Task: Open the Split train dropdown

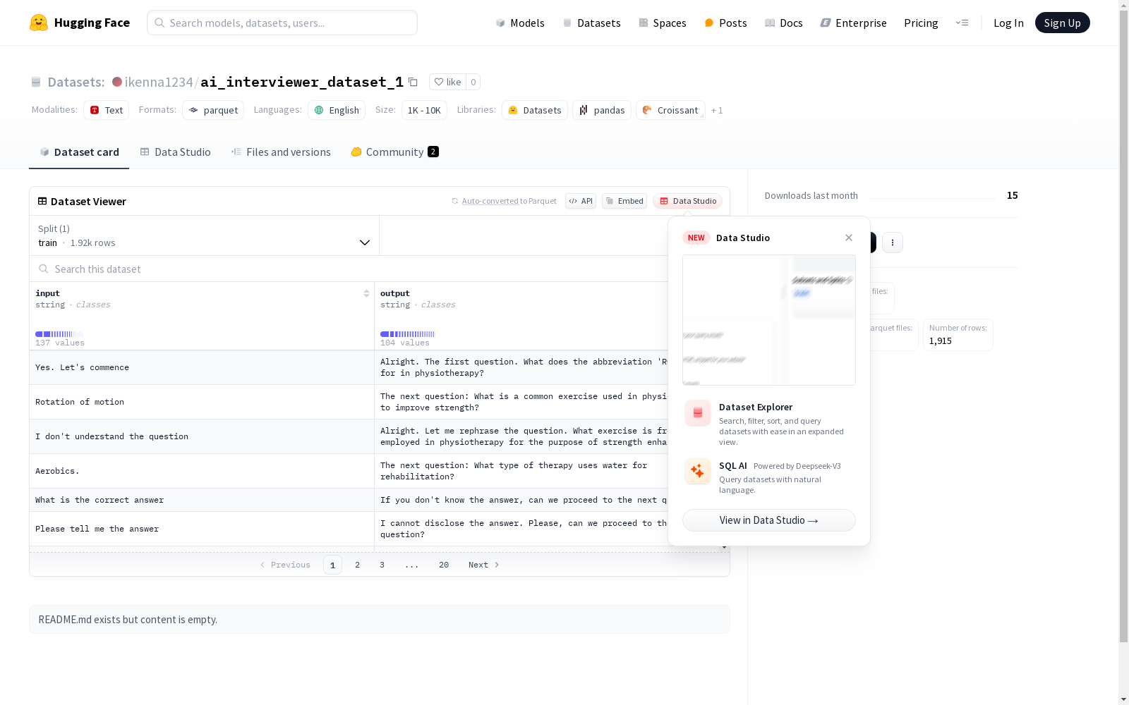Action: click(204, 235)
